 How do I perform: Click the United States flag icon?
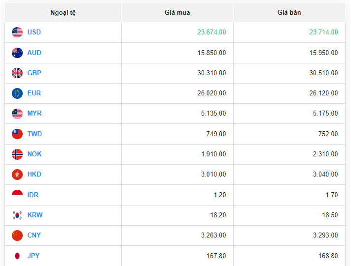tap(17, 32)
